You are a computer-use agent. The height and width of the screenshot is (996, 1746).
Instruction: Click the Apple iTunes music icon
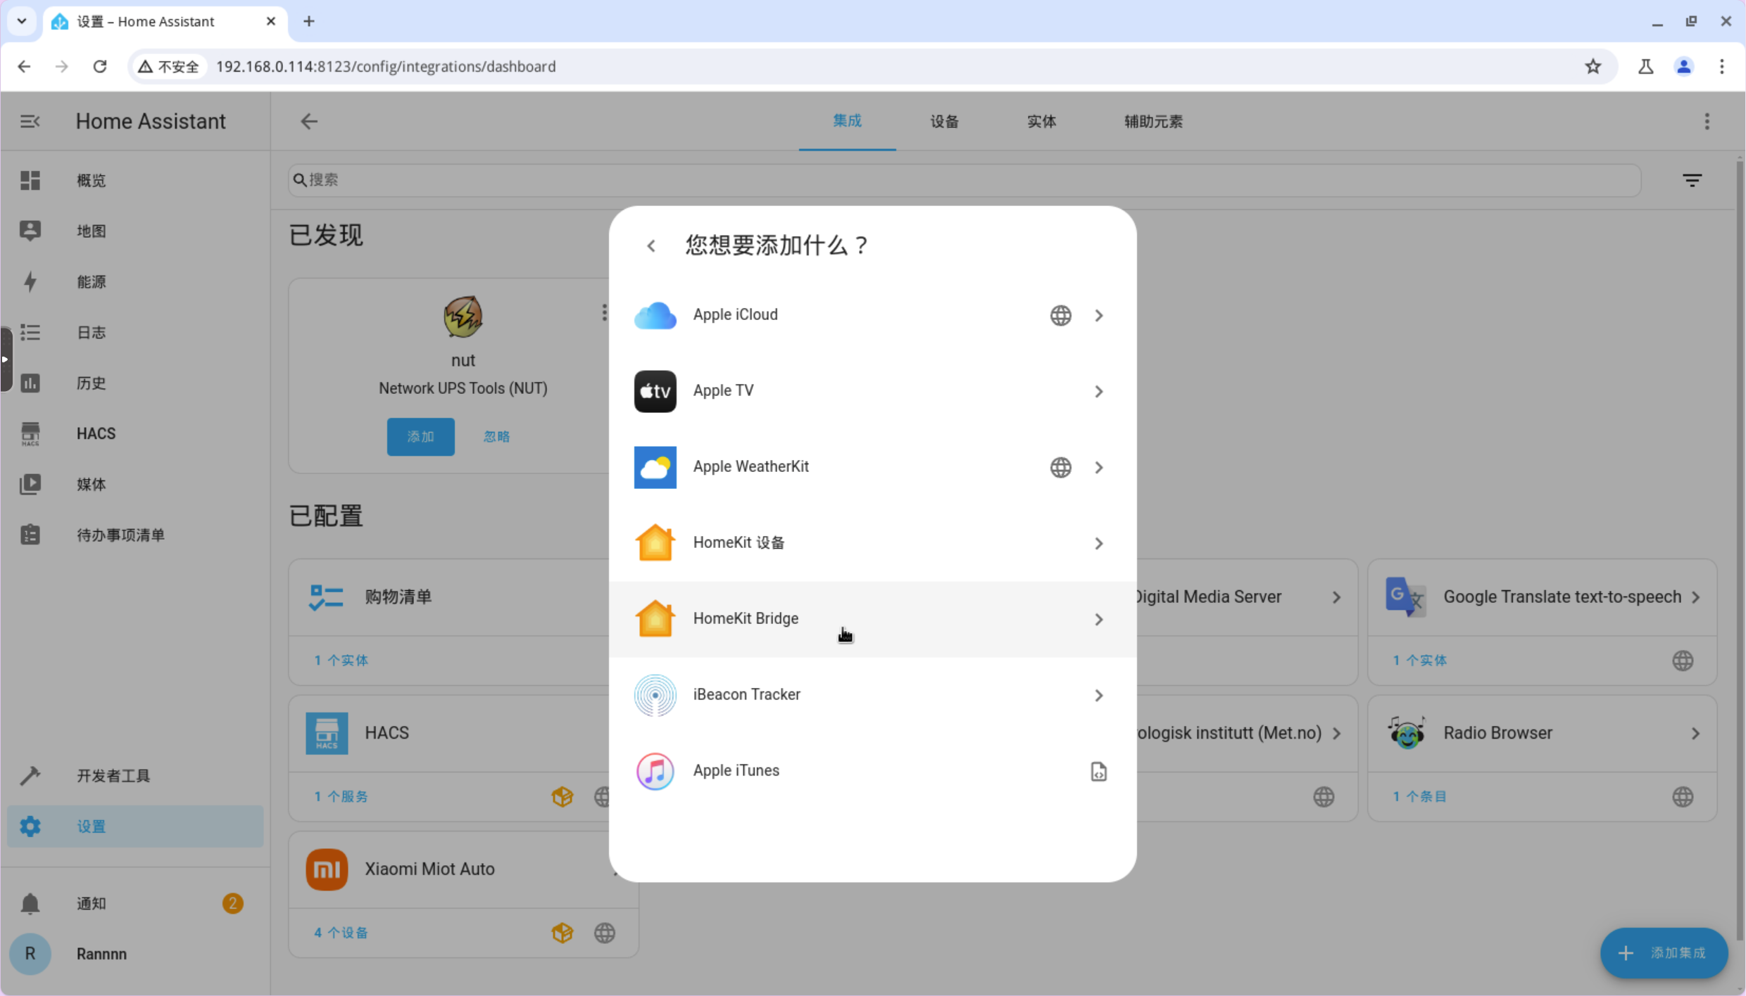[655, 771]
